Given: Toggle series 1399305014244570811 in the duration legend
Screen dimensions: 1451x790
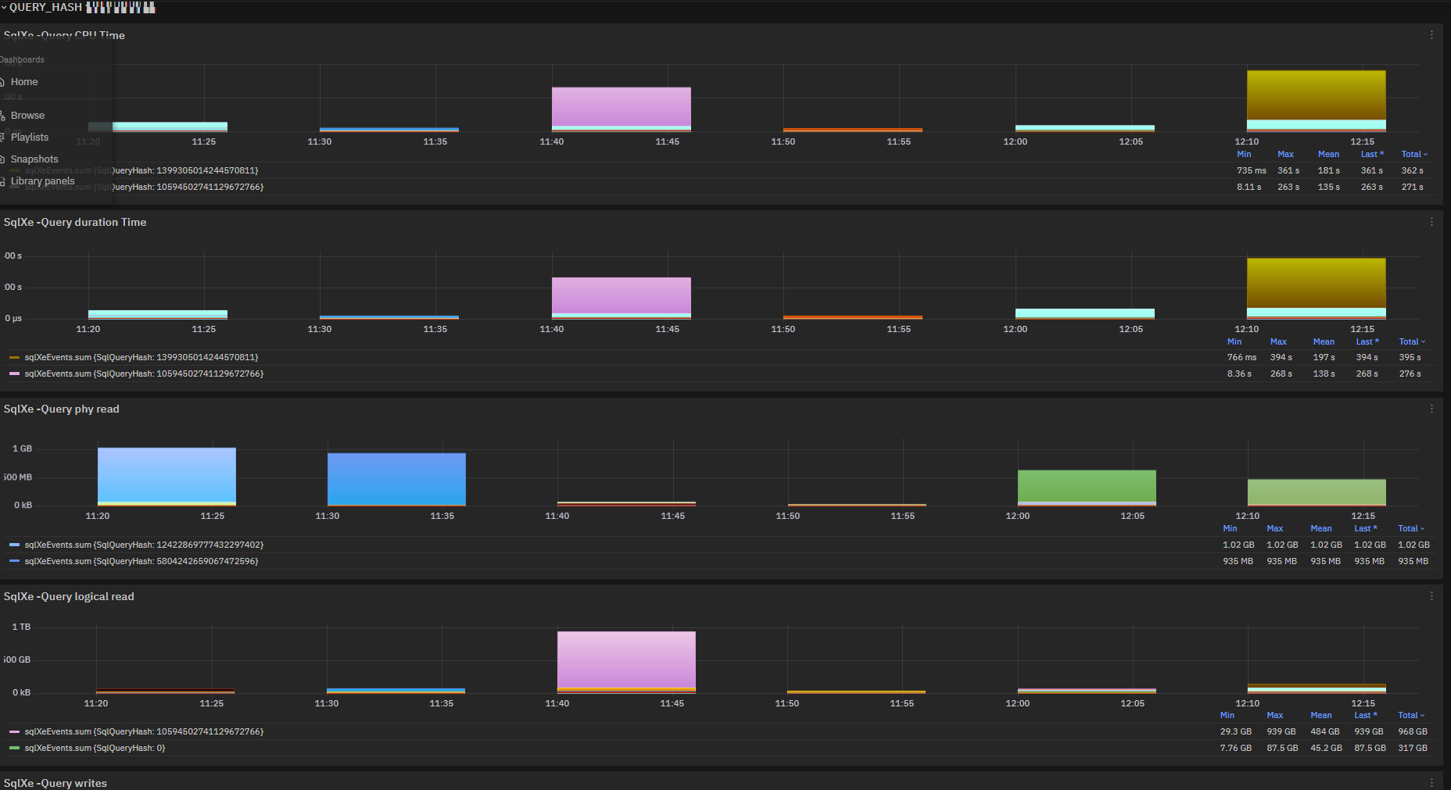Looking at the screenshot, I should coord(141,357).
